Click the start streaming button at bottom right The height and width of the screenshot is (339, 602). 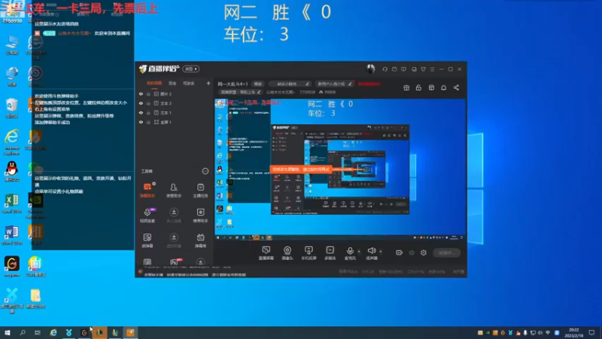pyautogui.click(x=446, y=253)
